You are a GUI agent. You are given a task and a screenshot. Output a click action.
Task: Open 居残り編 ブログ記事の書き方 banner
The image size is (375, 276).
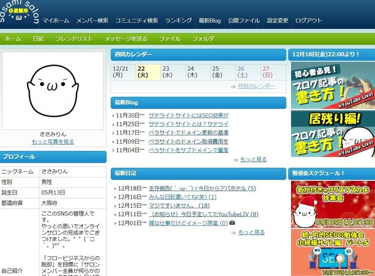[x=333, y=133]
